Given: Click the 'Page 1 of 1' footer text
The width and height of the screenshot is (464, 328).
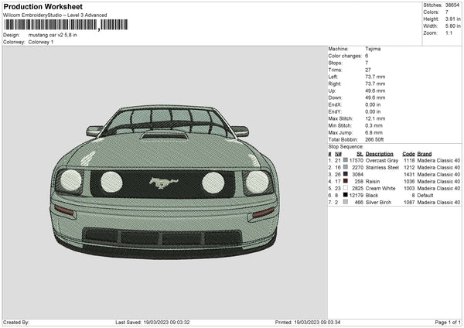Looking at the screenshot, I should click(448, 322).
